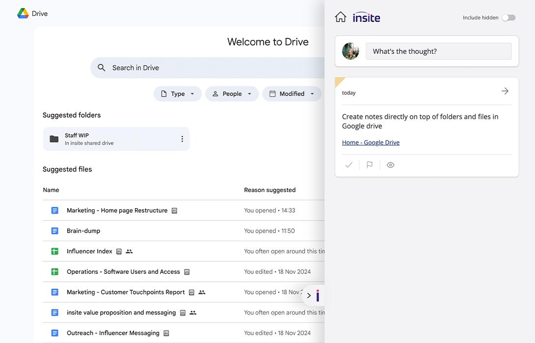Click the What's the thought input field
This screenshot has height=343, width=535.
[438, 51]
